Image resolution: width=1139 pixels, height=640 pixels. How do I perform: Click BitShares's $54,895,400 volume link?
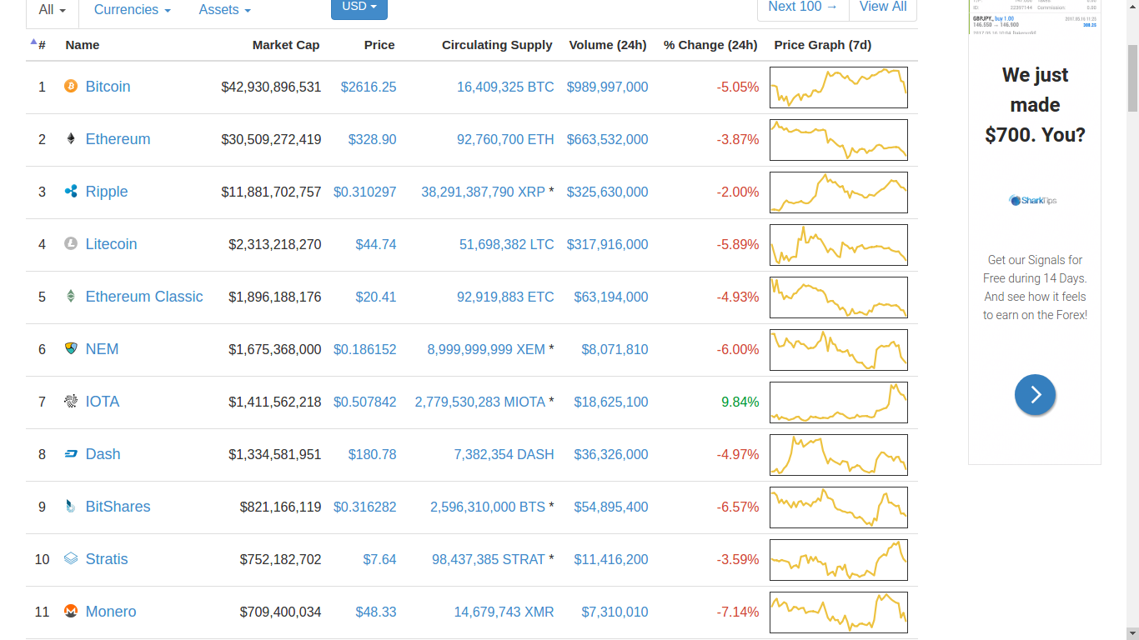[x=611, y=507]
